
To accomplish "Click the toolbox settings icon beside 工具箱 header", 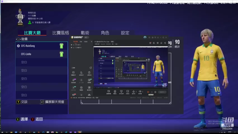I will pos(91,68).
